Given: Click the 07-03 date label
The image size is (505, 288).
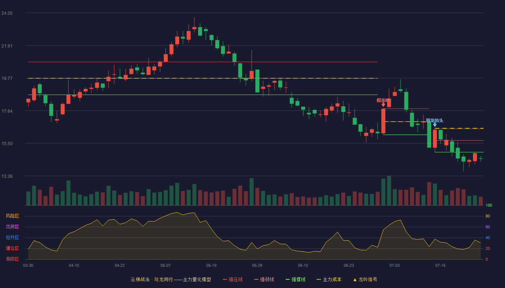Looking at the screenshot, I should (395, 265).
